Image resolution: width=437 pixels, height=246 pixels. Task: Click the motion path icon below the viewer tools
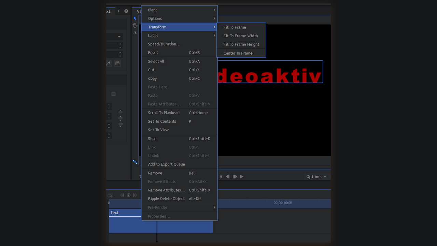coord(135,162)
